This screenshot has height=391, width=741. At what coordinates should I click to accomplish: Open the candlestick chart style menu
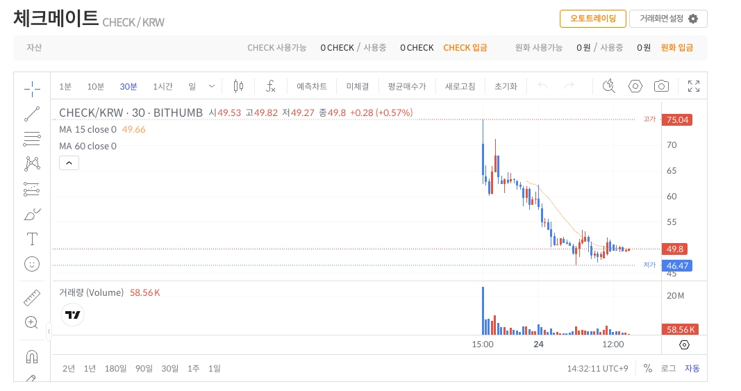[239, 86]
